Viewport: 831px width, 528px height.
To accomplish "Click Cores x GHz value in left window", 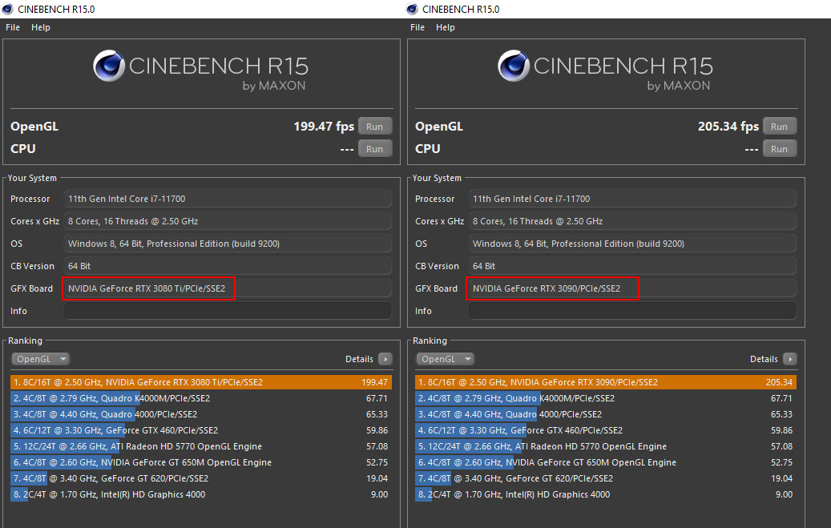I will point(228,221).
